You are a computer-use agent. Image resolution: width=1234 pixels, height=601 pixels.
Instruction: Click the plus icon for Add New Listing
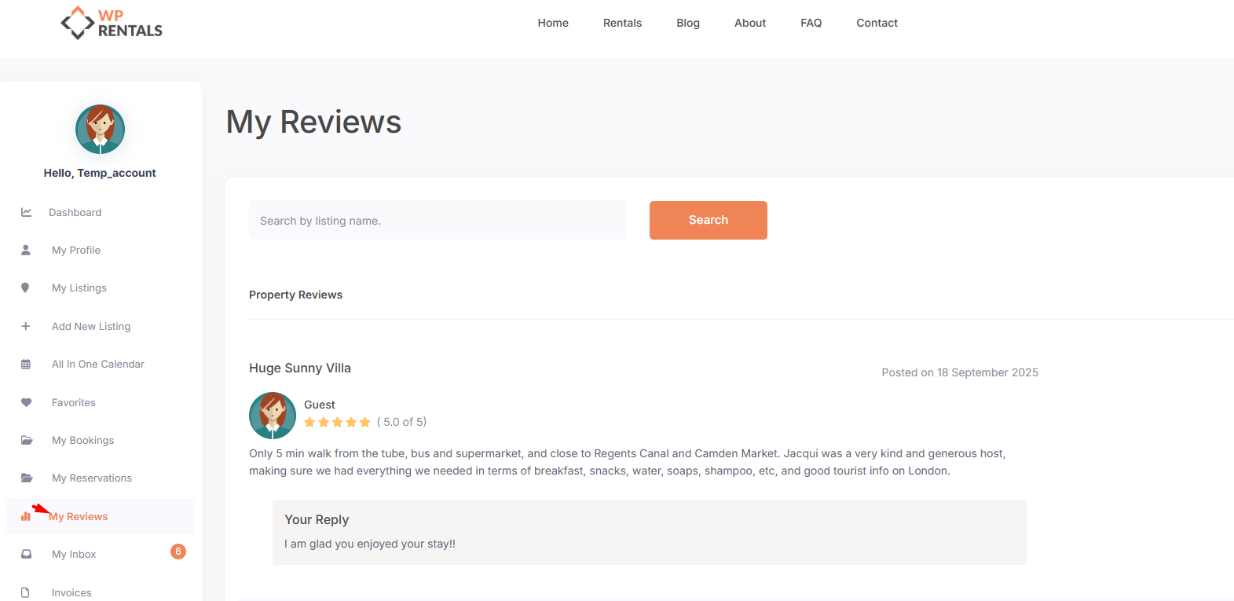click(x=26, y=326)
